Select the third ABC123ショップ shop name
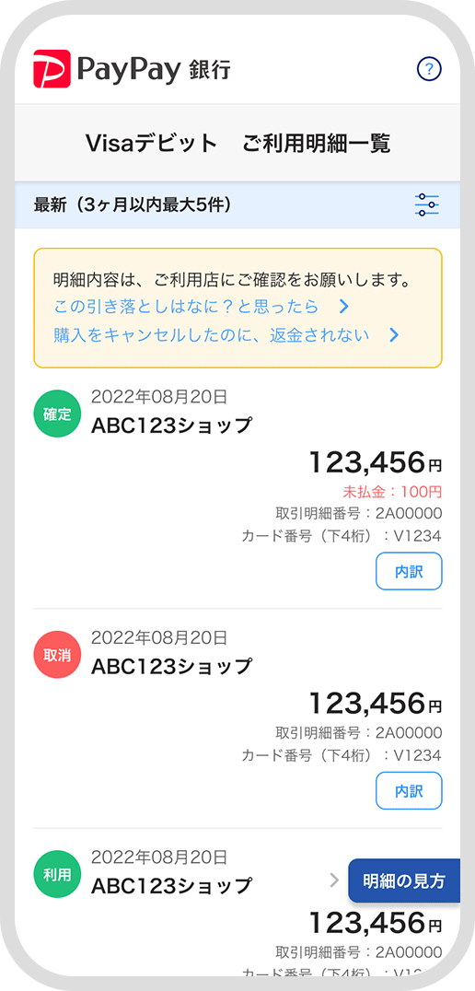The width and height of the screenshot is (475, 991). click(x=171, y=886)
